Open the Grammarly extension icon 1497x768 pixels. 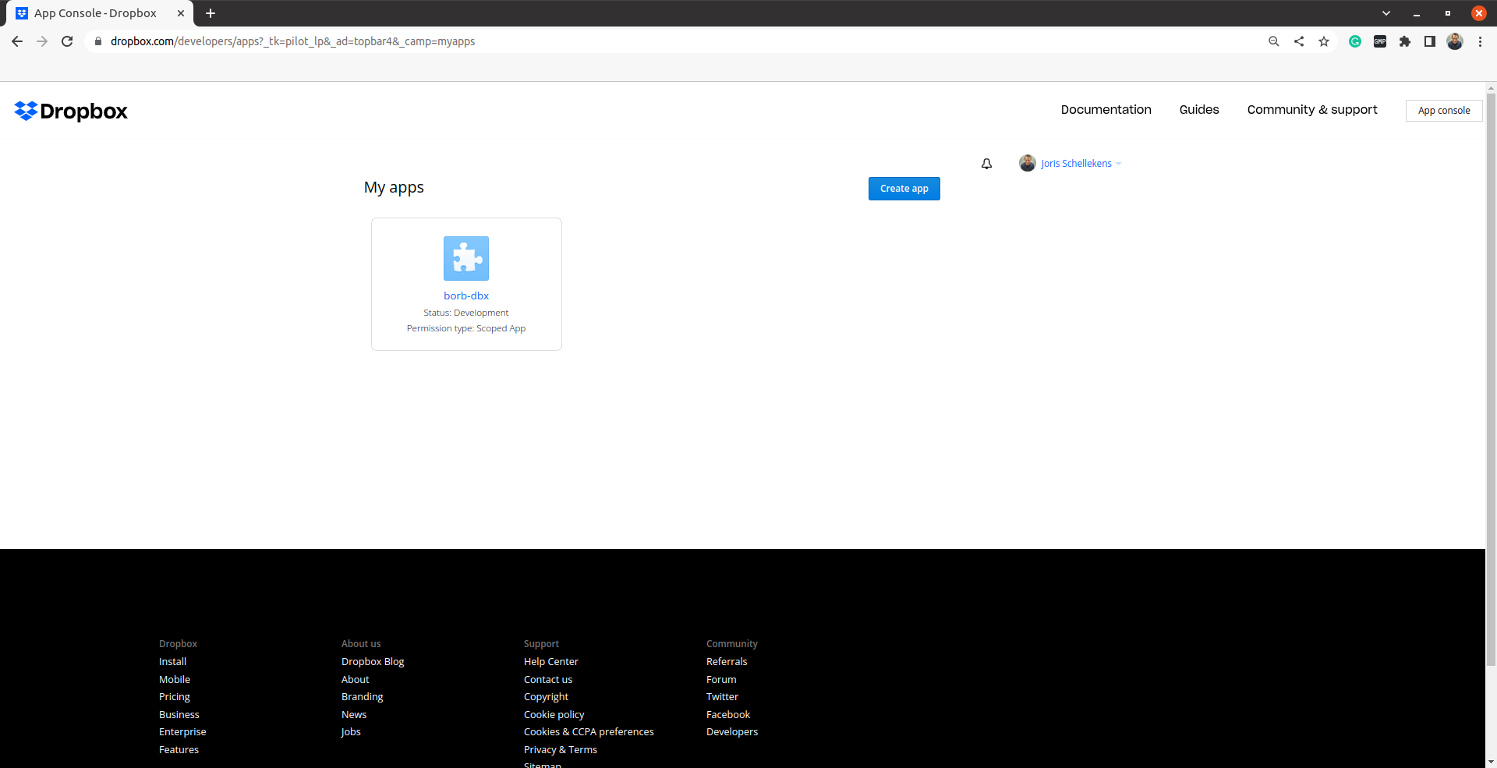pos(1355,41)
